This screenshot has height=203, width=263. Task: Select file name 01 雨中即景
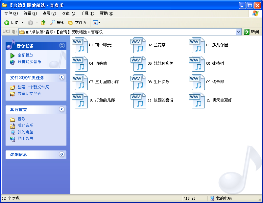pos(100,45)
